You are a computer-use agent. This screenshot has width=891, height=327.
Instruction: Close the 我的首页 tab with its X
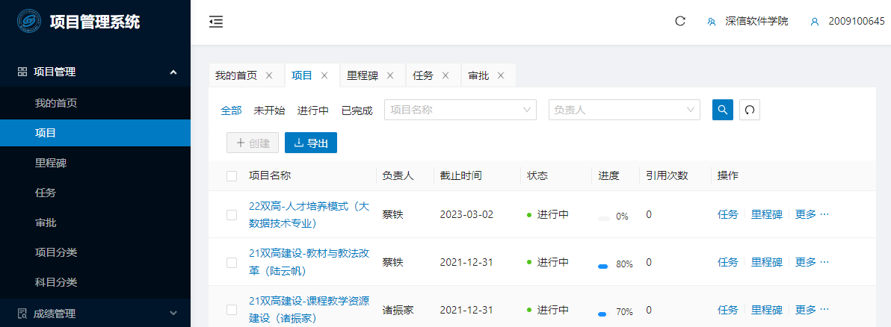pyautogui.click(x=269, y=75)
